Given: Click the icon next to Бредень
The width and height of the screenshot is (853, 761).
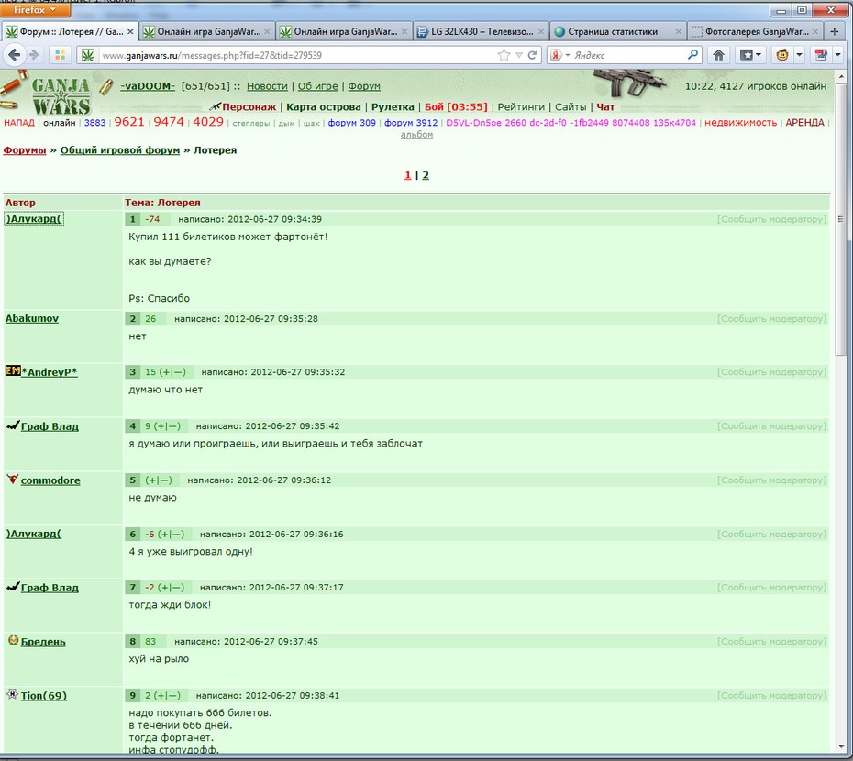Looking at the screenshot, I should 13,640.
